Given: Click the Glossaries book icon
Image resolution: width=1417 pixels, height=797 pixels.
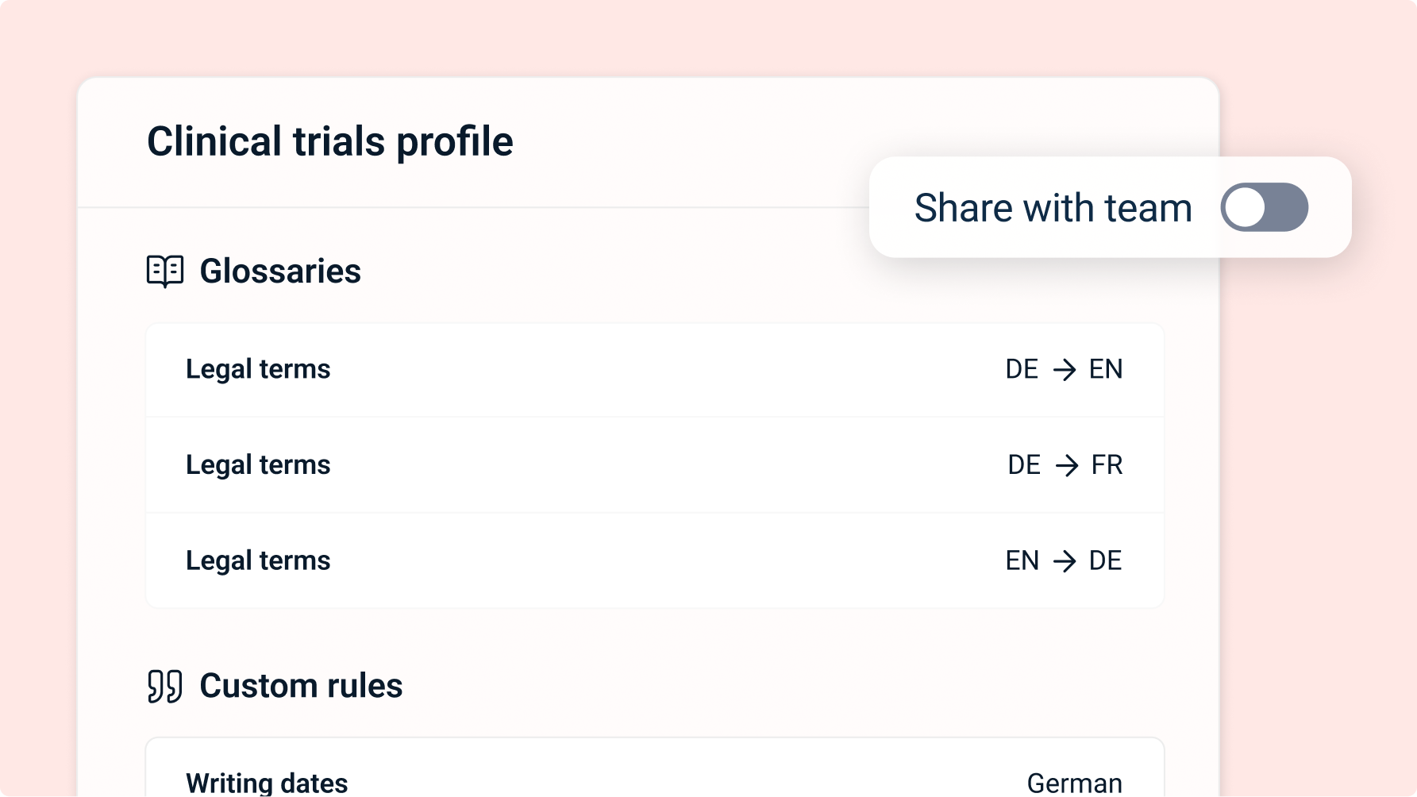Looking at the screenshot, I should pos(165,271).
